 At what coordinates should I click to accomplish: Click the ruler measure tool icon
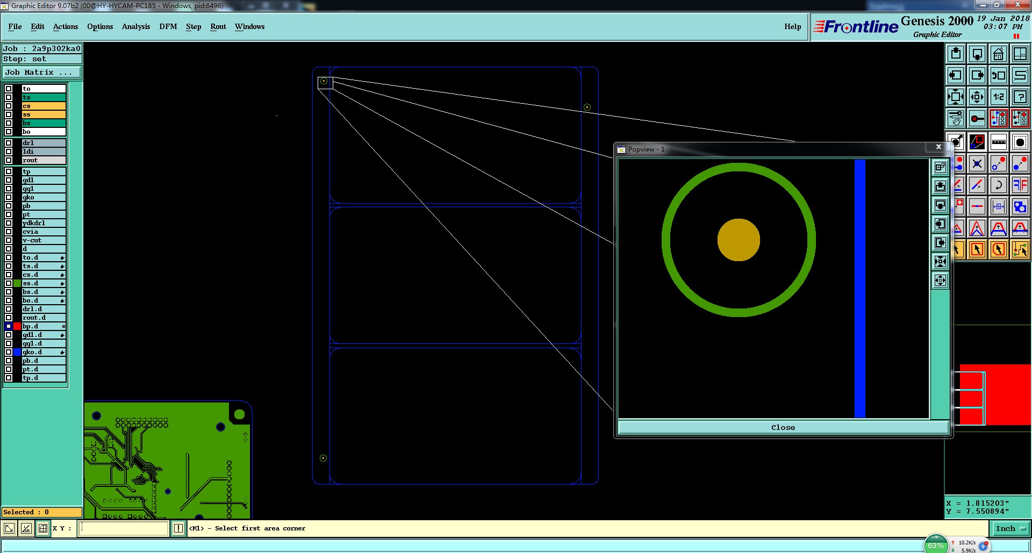pyautogui.click(x=999, y=142)
